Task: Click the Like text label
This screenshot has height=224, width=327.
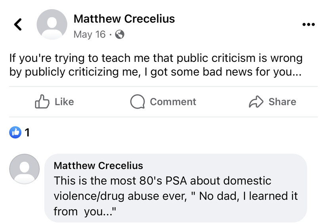Action: coord(64,102)
